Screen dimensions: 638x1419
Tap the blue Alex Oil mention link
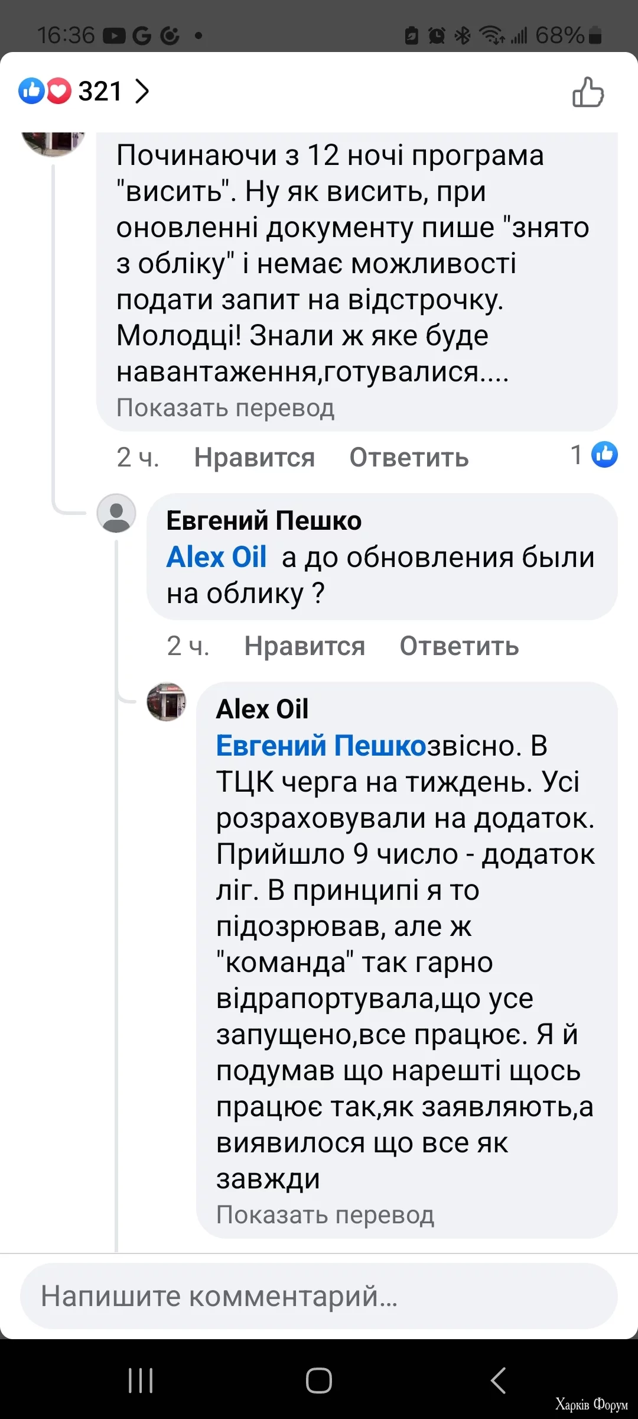tap(216, 557)
